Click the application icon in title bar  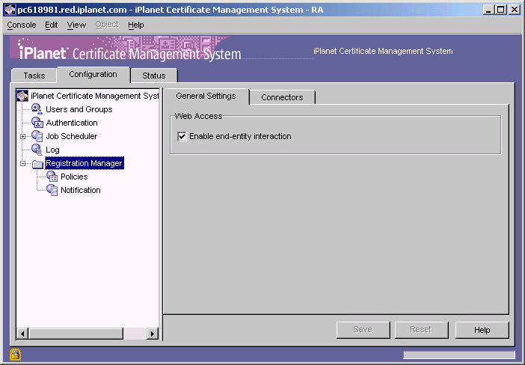(10, 10)
